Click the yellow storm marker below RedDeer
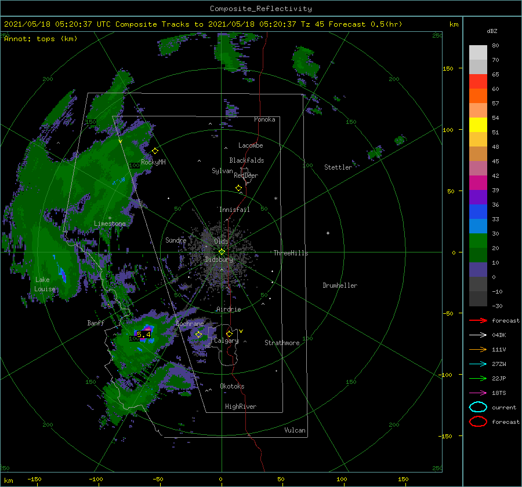The height and width of the screenshot is (487, 522). [238, 188]
